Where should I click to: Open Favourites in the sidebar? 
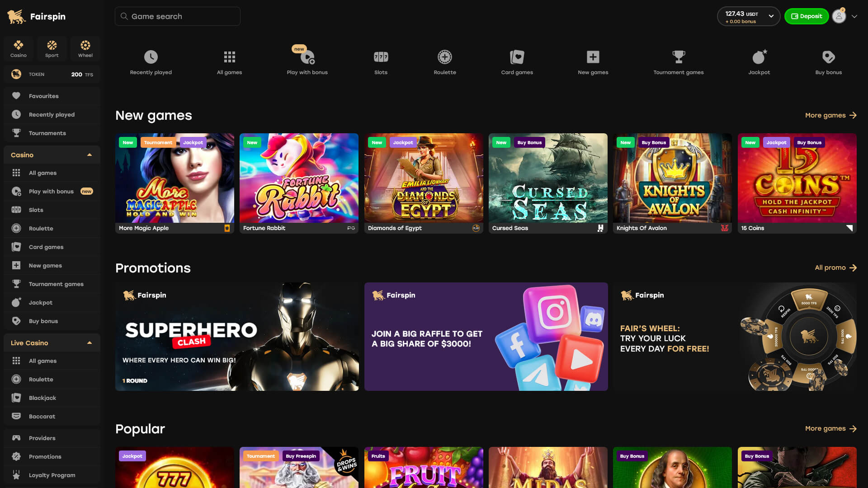[x=43, y=96]
